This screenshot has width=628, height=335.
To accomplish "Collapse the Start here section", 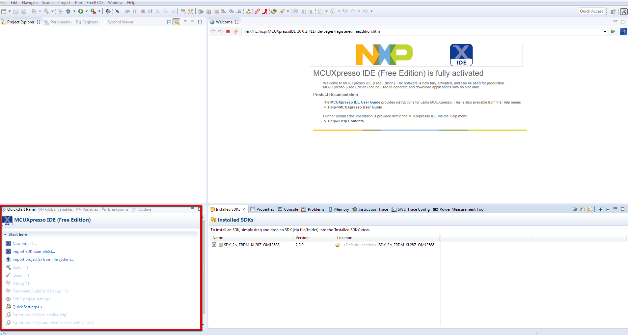I will tap(5, 234).
